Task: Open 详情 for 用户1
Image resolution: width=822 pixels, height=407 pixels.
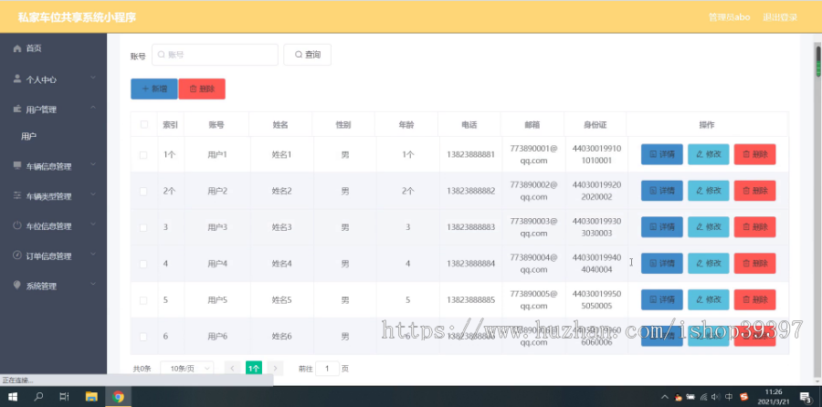Action: pyautogui.click(x=661, y=154)
